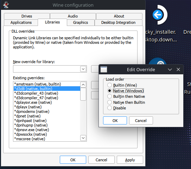
Task: Select *d3dcompiler_43 (native) override
Action: [47, 93]
